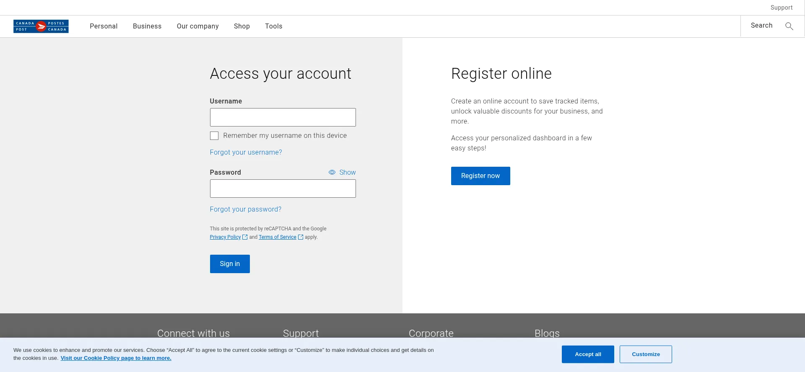This screenshot has height=372, width=805.
Task: Click the Register online heading
Action: (x=501, y=74)
